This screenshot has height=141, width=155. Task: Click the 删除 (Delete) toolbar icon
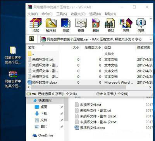point(96,25)
